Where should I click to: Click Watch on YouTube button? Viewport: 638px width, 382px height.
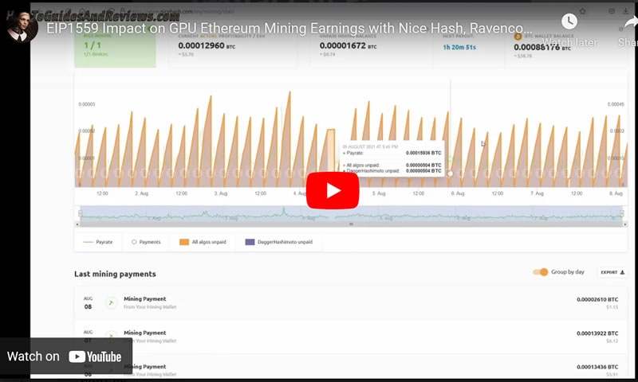65,357
